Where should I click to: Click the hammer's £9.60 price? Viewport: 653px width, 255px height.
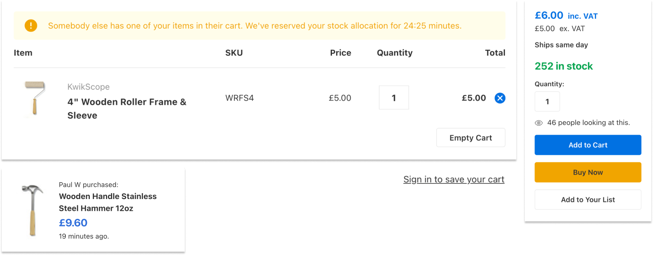click(73, 223)
